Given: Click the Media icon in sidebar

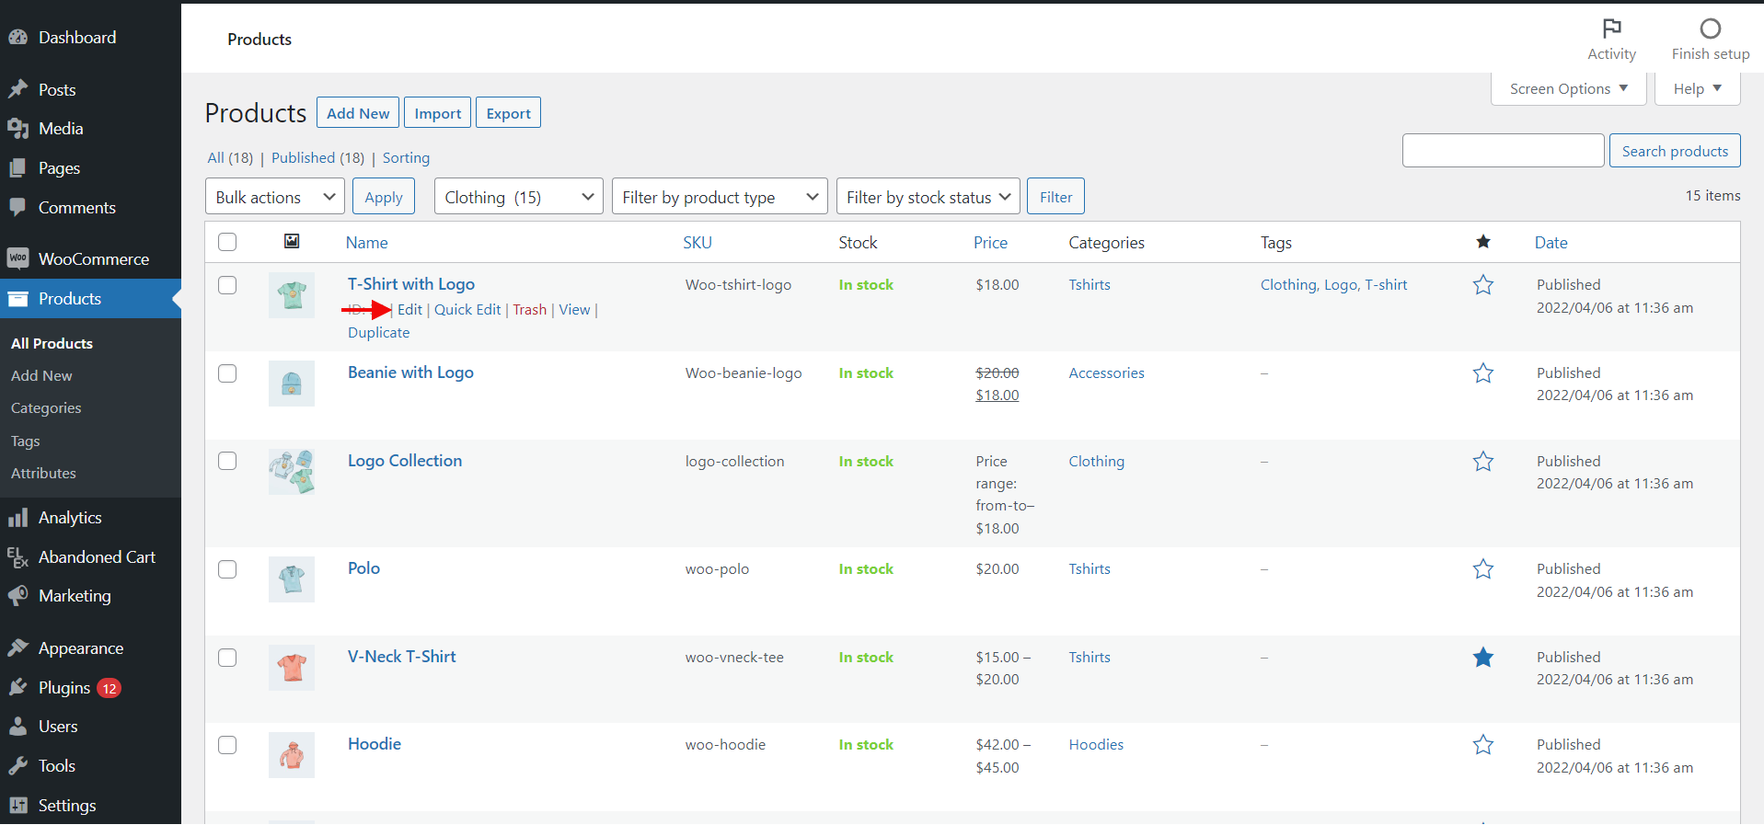Looking at the screenshot, I should click(17, 129).
